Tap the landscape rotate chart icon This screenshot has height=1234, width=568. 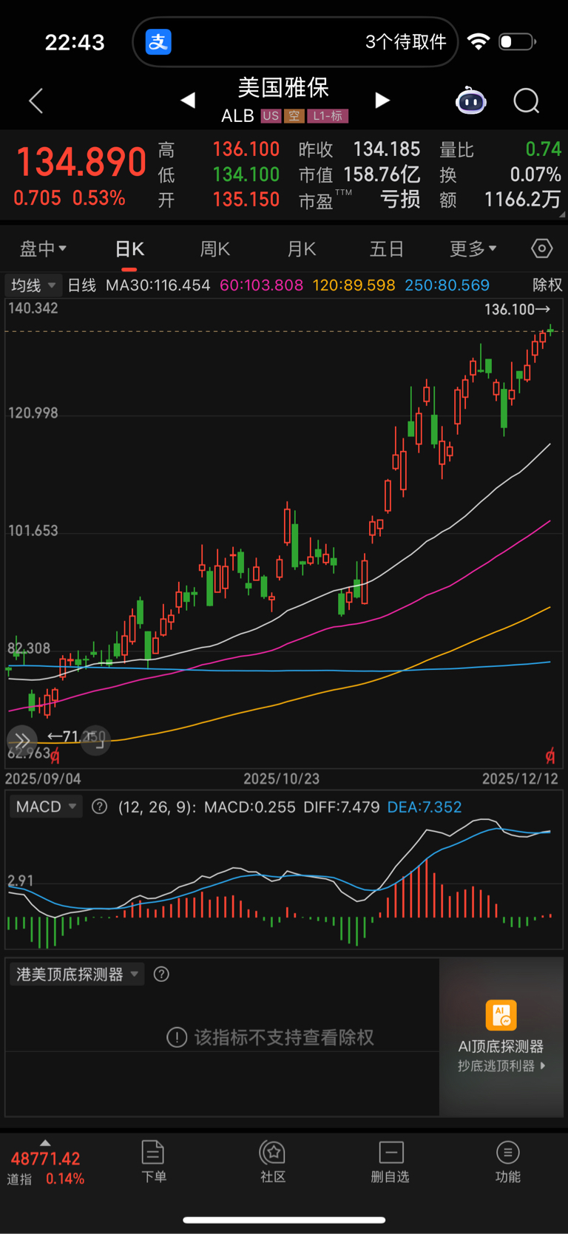pyautogui.click(x=96, y=740)
